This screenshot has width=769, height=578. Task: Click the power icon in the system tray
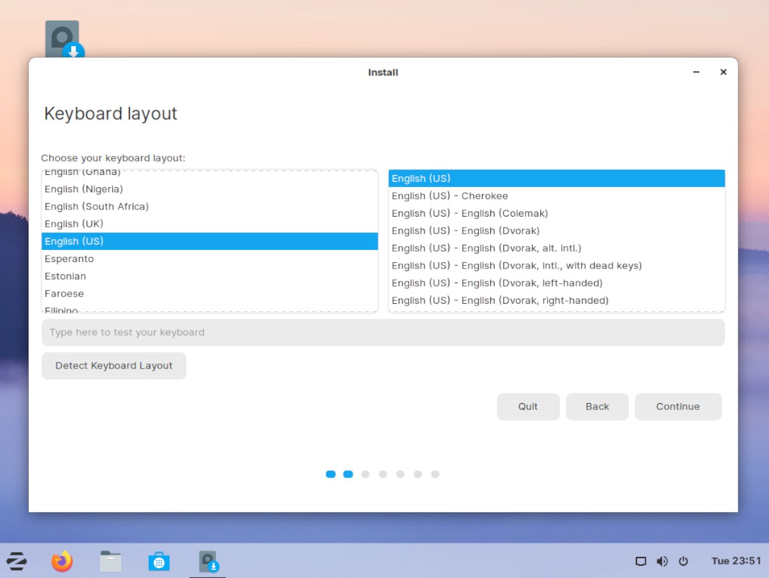(684, 561)
